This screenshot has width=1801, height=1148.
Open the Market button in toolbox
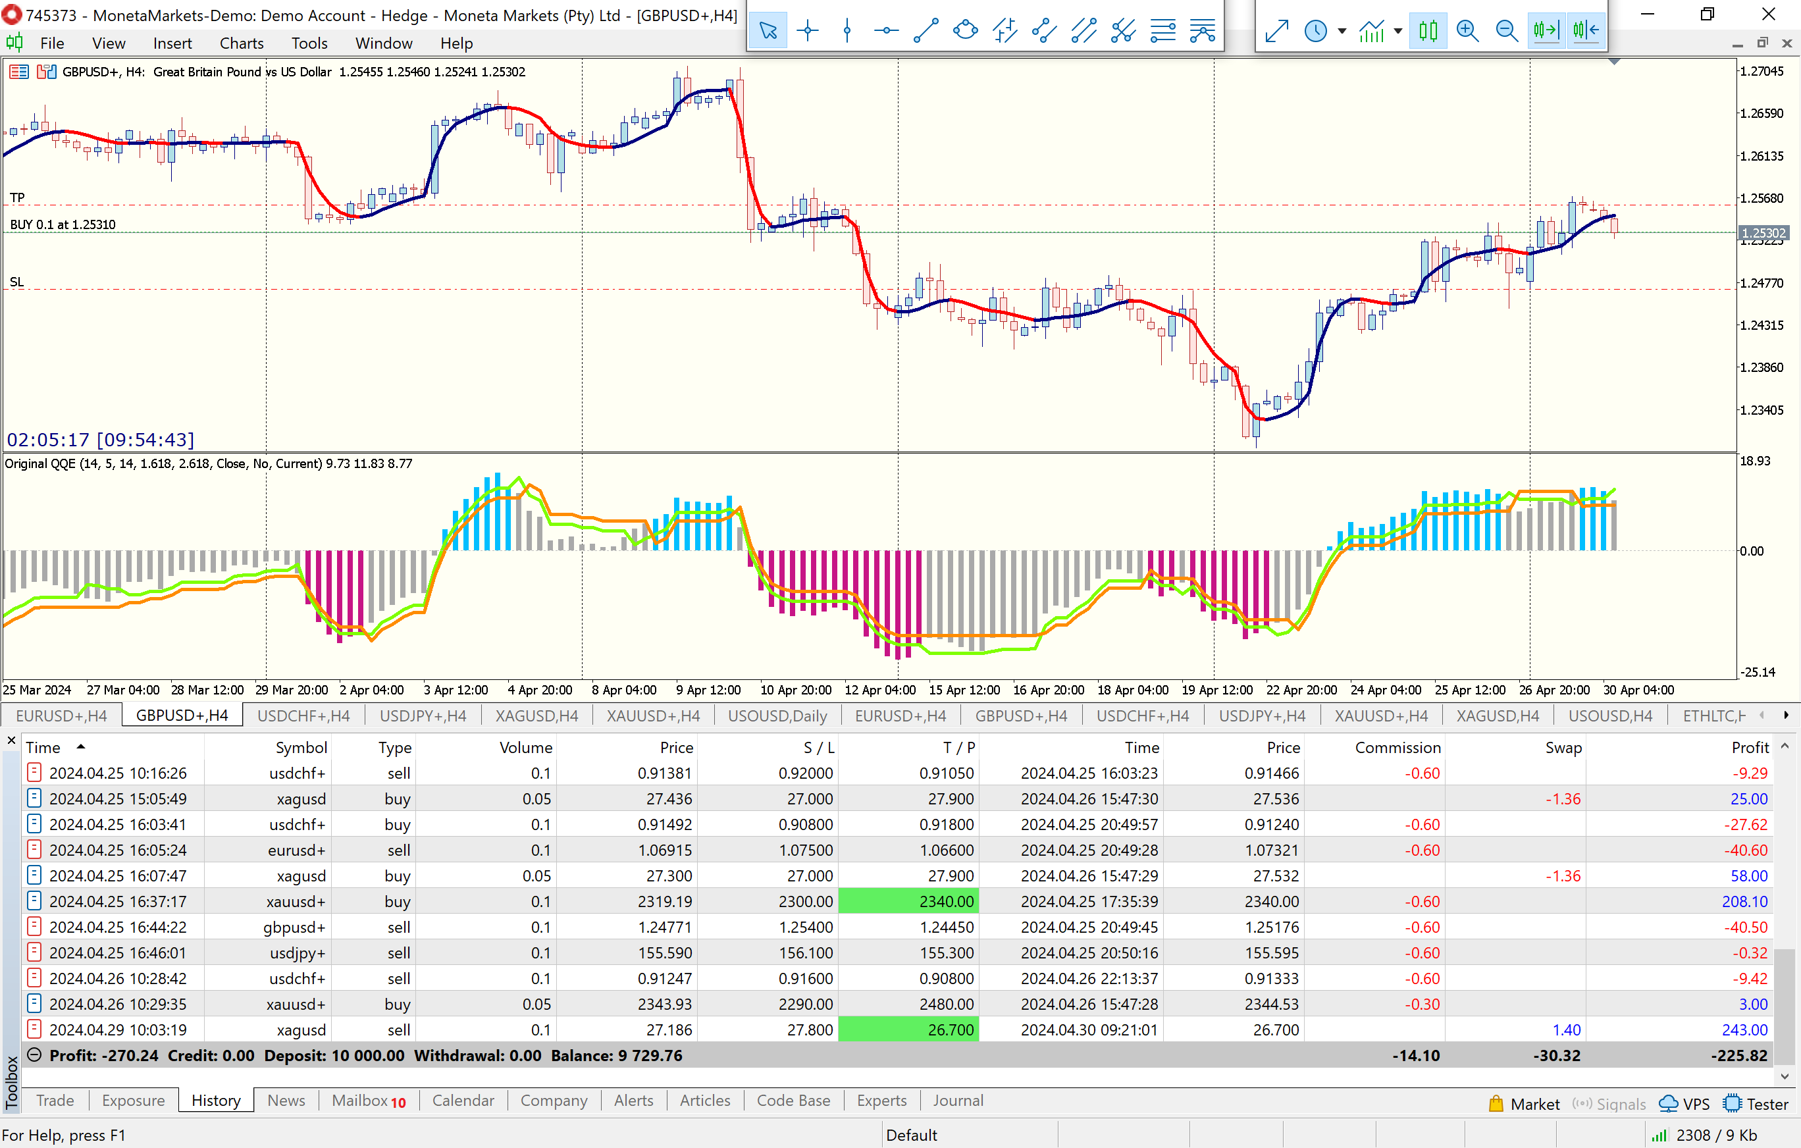click(x=1525, y=1104)
